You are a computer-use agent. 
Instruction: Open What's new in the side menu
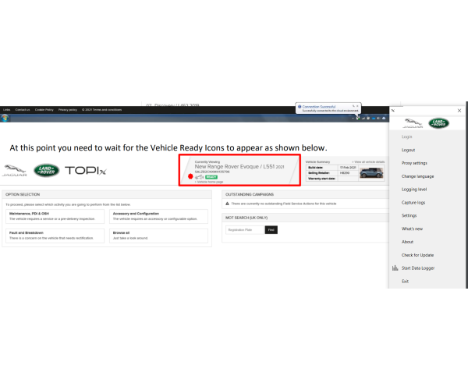pos(412,229)
